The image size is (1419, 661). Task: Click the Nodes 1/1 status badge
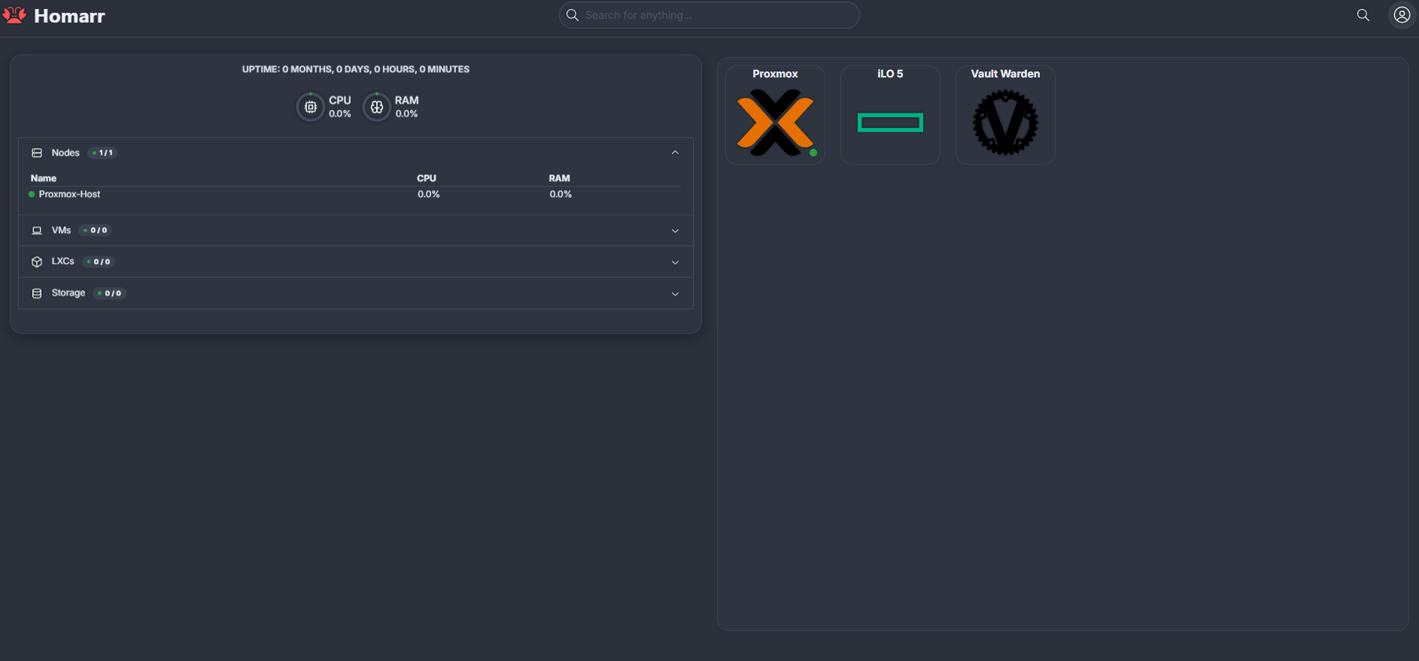pyautogui.click(x=102, y=153)
